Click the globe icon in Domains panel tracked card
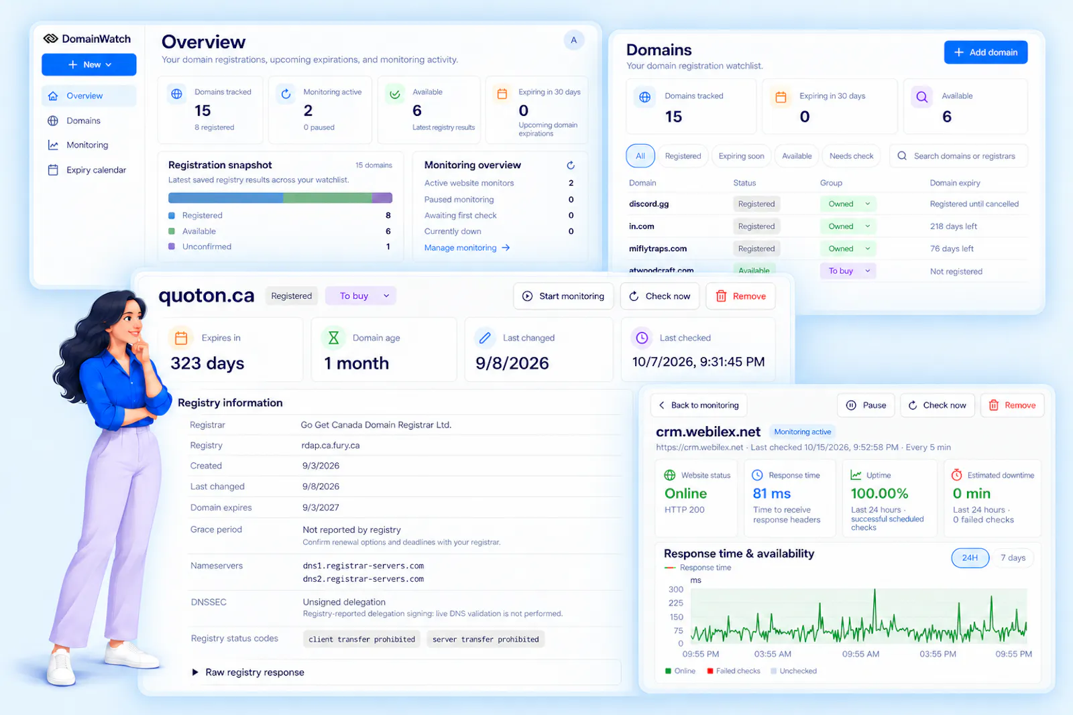 (644, 97)
